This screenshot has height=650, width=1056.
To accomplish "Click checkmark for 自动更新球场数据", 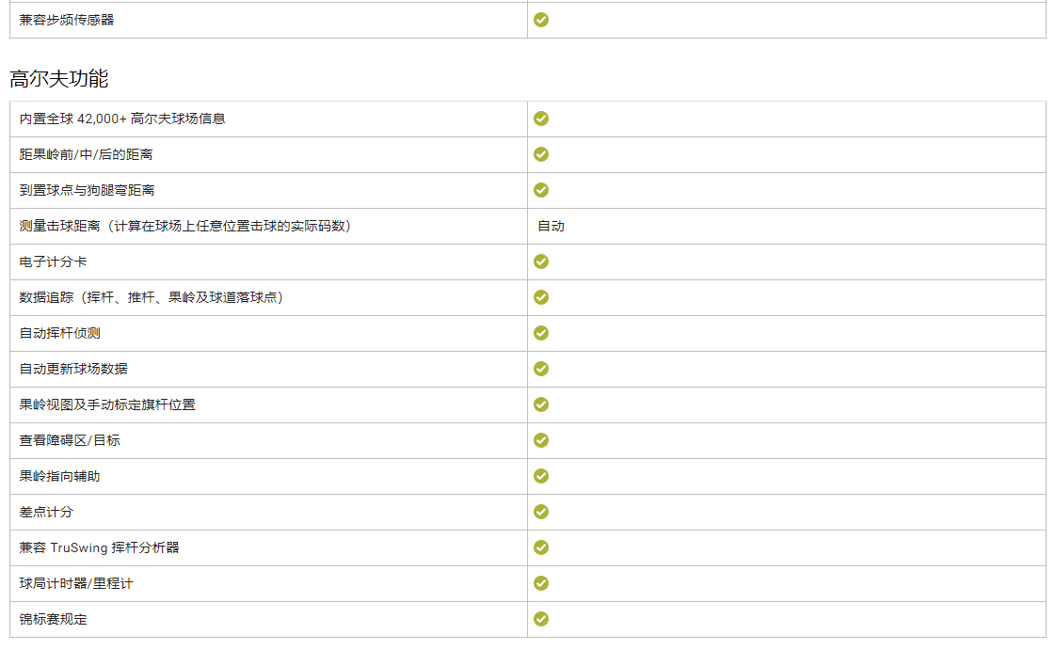I will [x=541, y=369].
